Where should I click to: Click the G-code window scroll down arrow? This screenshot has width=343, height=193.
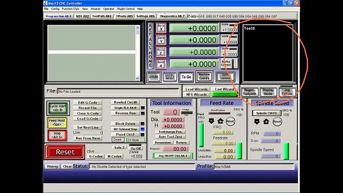click(x=137, y=78)
